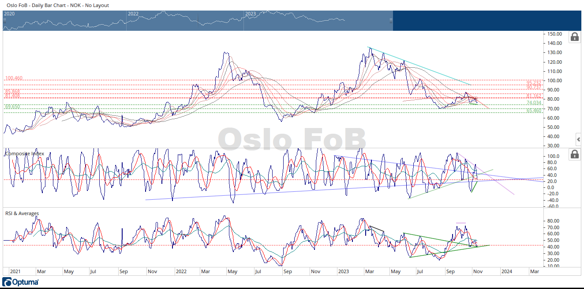This screenshot has height=289, width=584.
Task: Click the 2022 label in overview strip
Action: click(x=133, y=14)
